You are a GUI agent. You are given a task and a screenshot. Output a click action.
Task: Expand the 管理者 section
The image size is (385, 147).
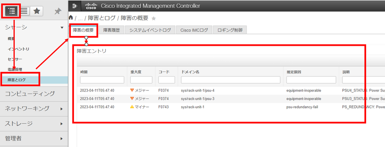pos(62,139)
